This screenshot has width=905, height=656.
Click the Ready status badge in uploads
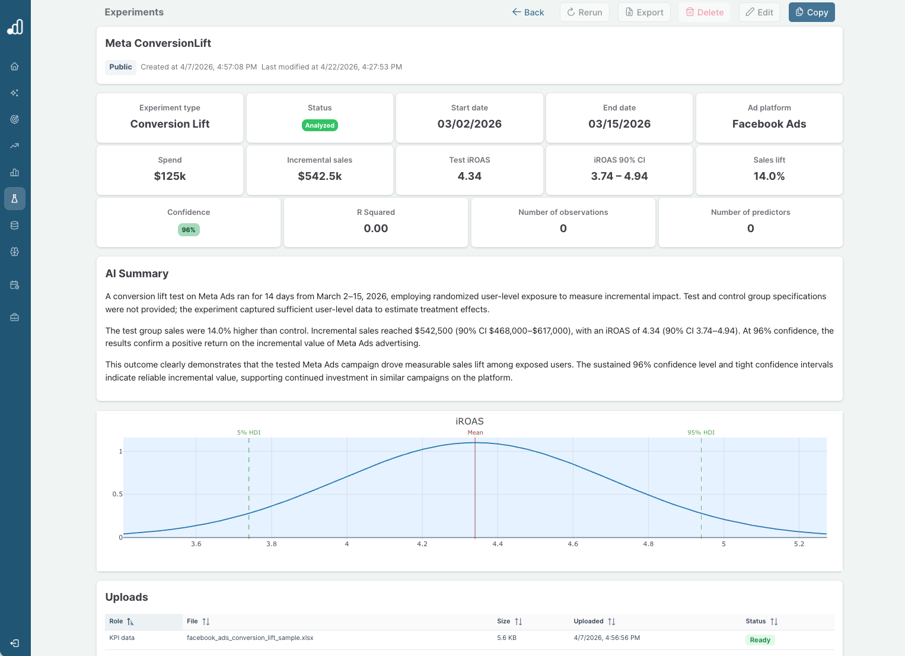[760, 640]
